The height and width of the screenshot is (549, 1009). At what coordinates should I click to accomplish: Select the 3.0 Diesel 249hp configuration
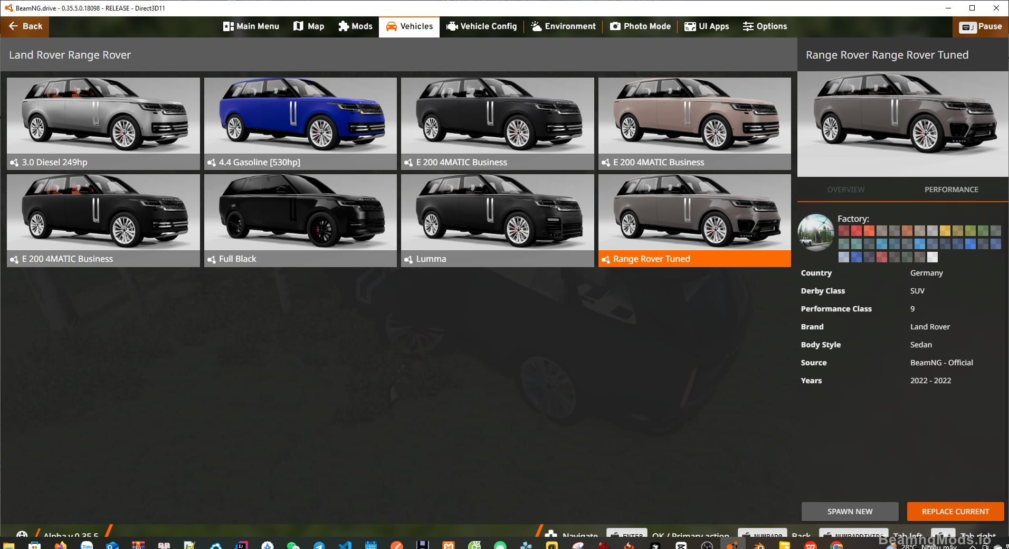[103, 124]
